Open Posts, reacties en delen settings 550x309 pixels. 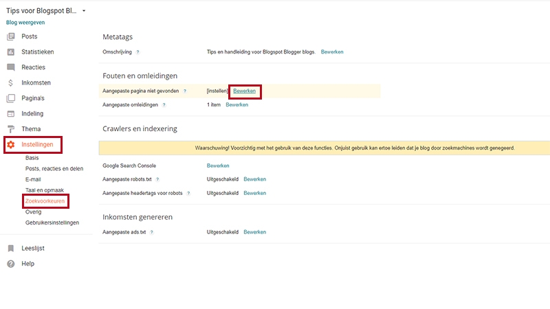coord(54,168)
